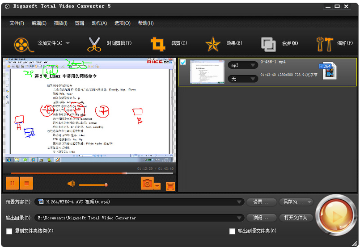Viewport: 360px width, 248px height.
Task: Click the Trim scissors icon
Action: pyautogui.click(x=94, y=44)
